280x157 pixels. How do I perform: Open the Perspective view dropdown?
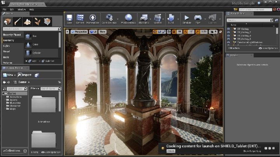79,32
